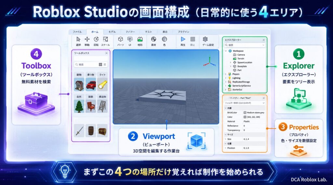Close the エクスプローラー panel
This screenshot has height=185, width=333.
coord(264,40)
